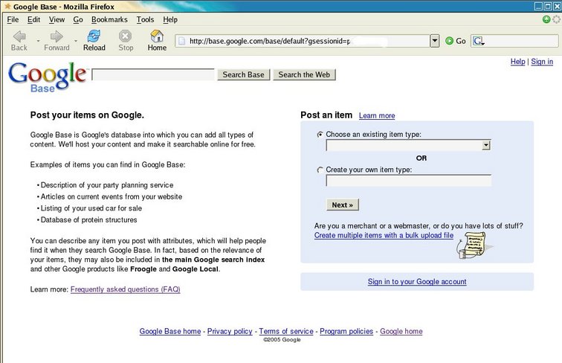562x363 pixels.
Task: Open the Privacy policy footer link
Action: pyautogui.click(x=230, y=331)
